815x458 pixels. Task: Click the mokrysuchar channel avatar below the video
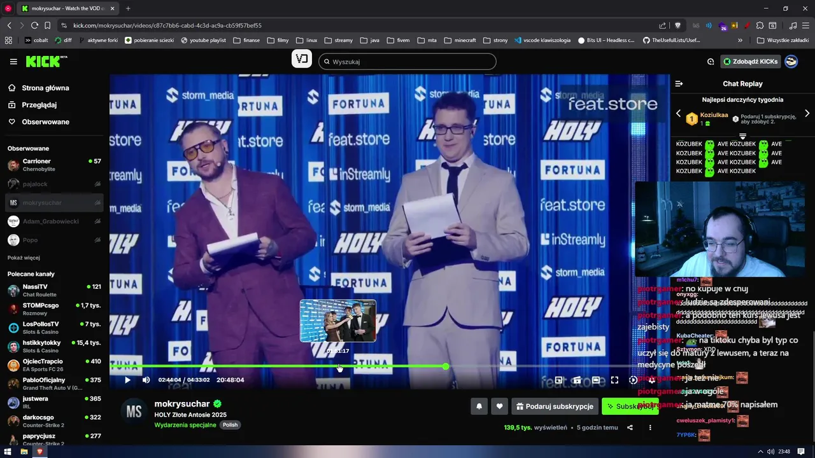(134, 412)
